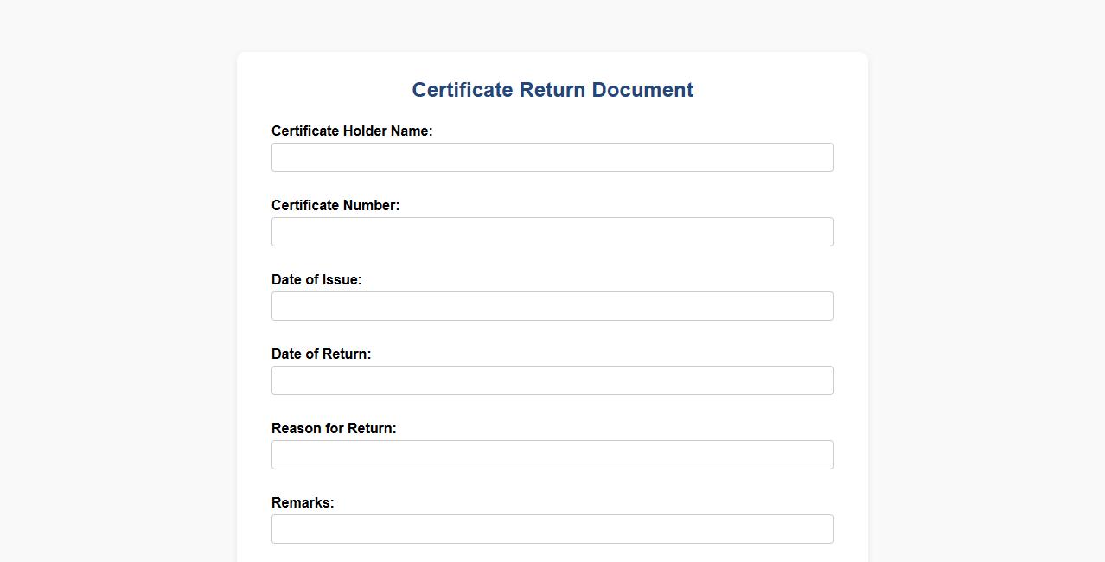Select the 'Date of Issue:' label
Viewport: 1105px width, 562px height.
tap(316, 279)
